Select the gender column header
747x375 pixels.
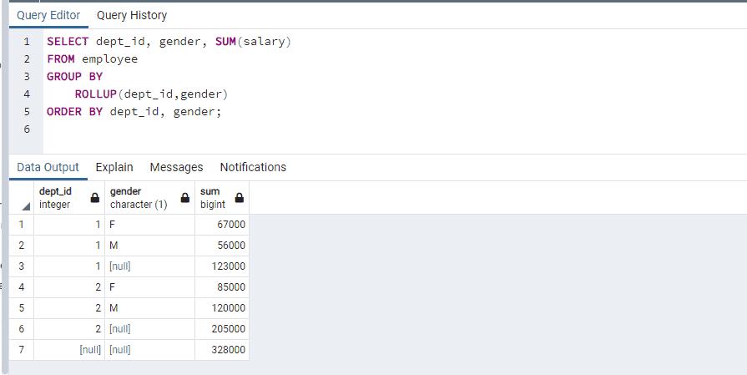138,198
